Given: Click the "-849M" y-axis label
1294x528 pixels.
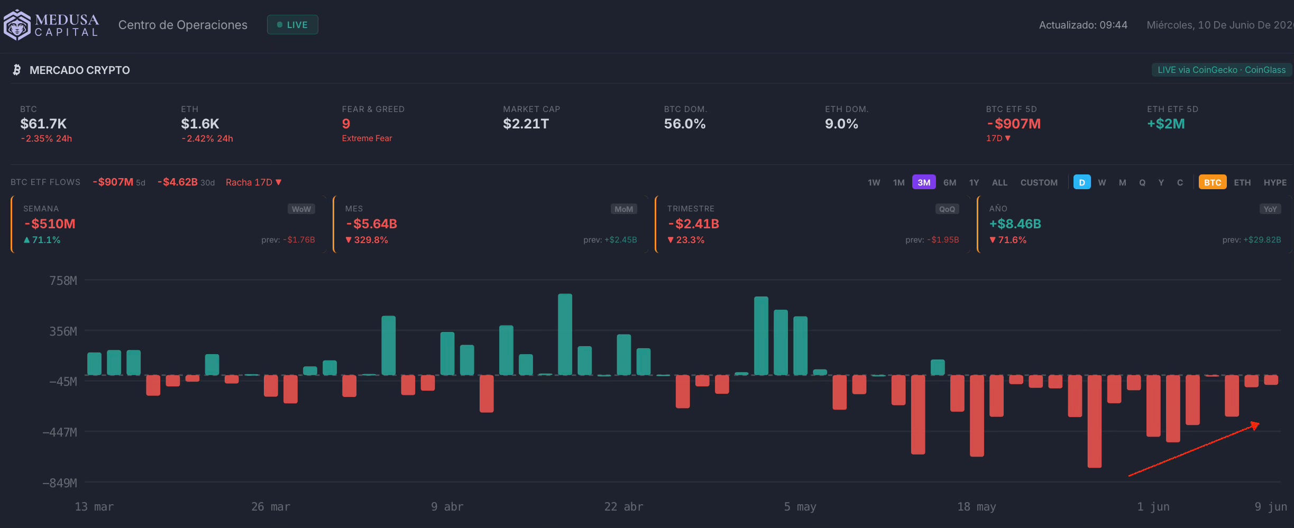Looking at the screenshot, I should pyautogui.click(x=60, y=483).
